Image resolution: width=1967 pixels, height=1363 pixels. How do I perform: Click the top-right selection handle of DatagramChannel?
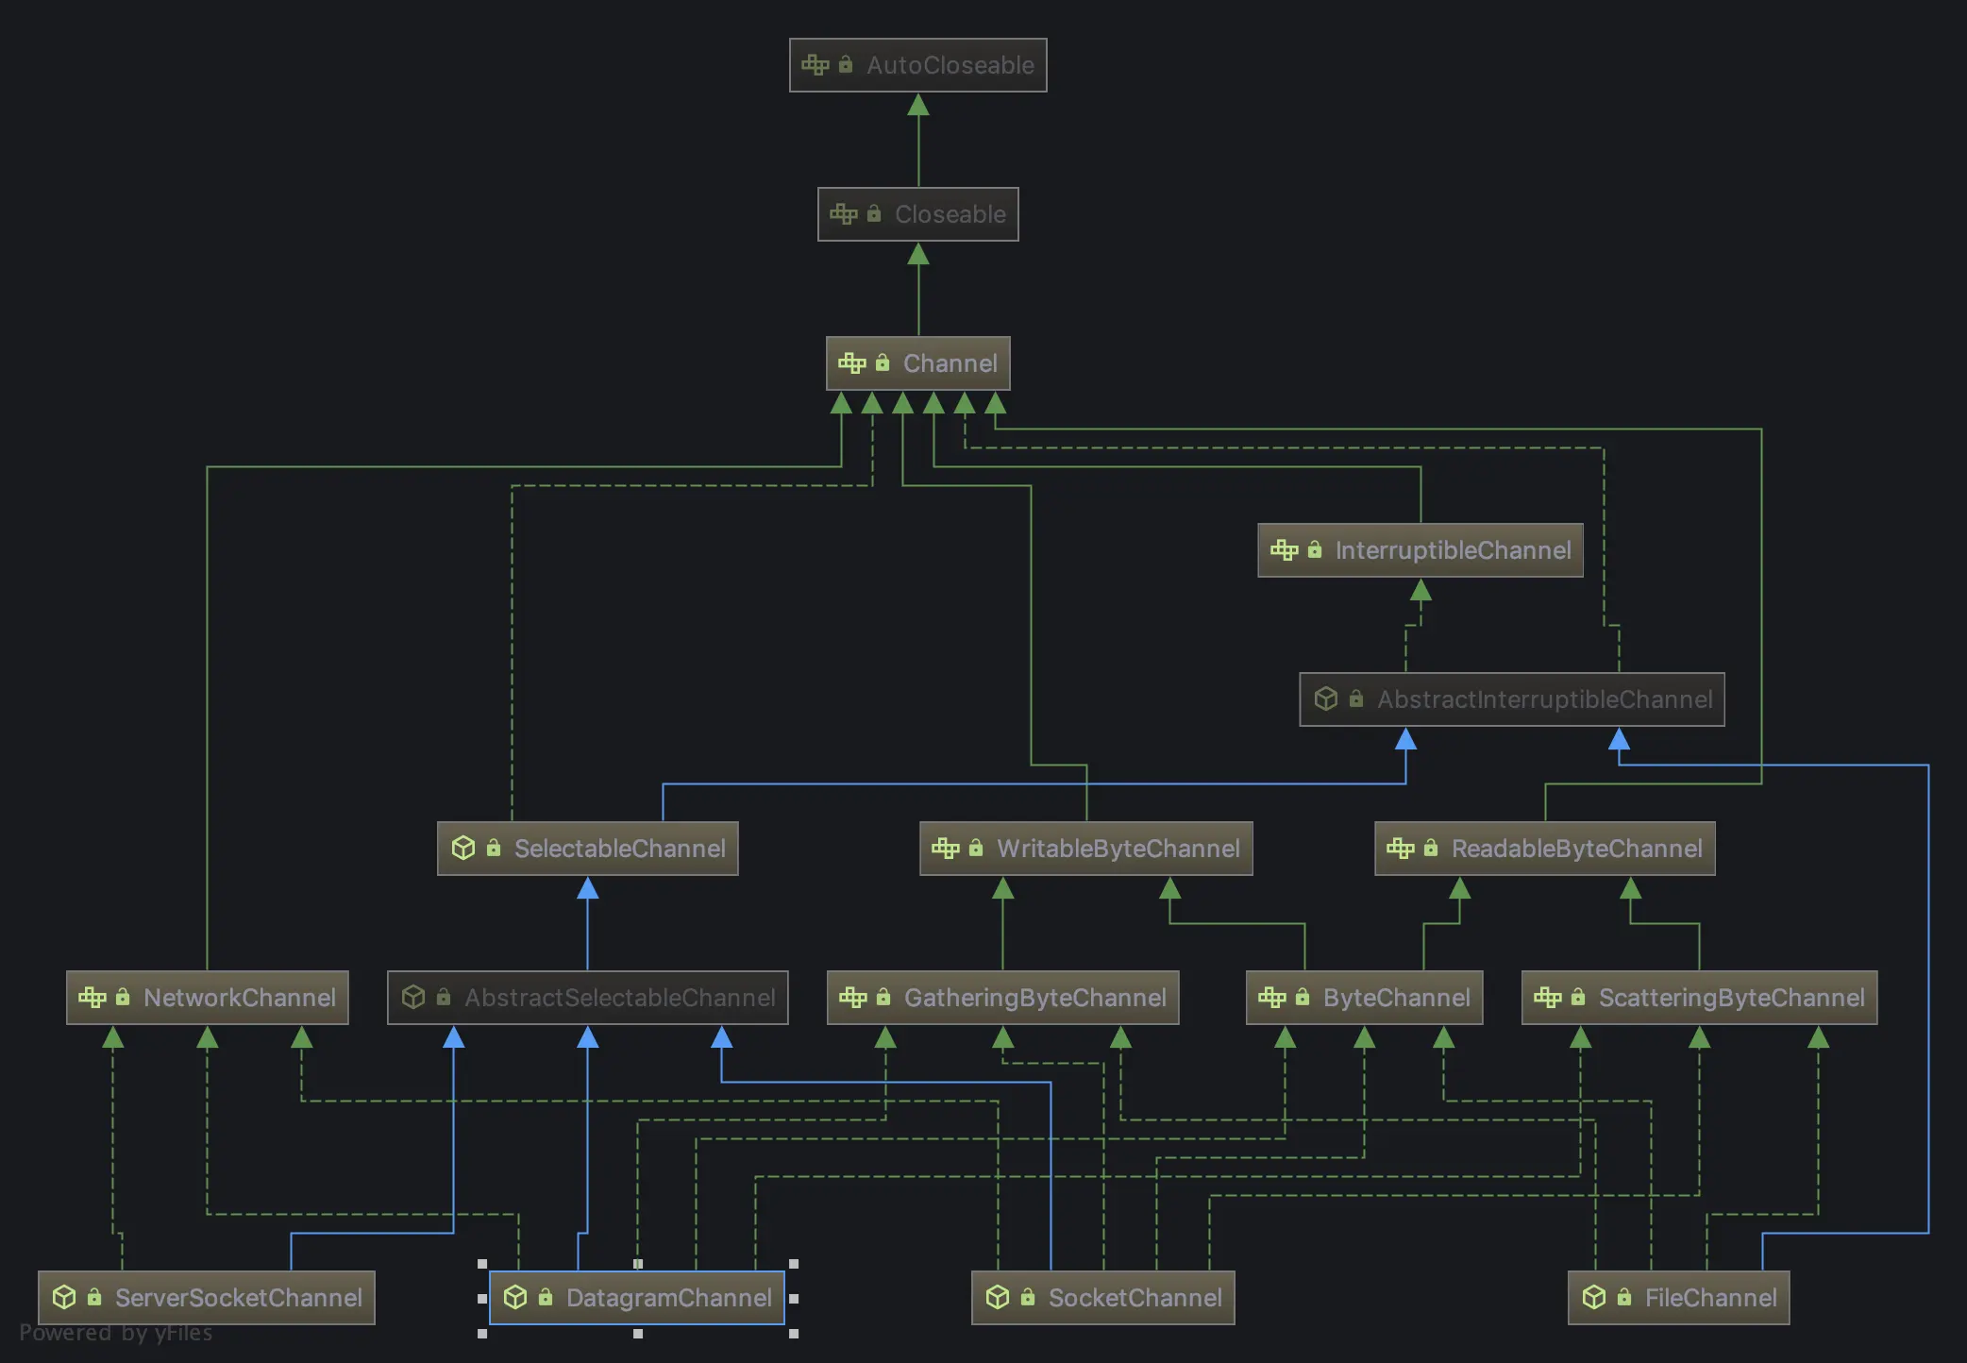click(x=794, y=1264)
